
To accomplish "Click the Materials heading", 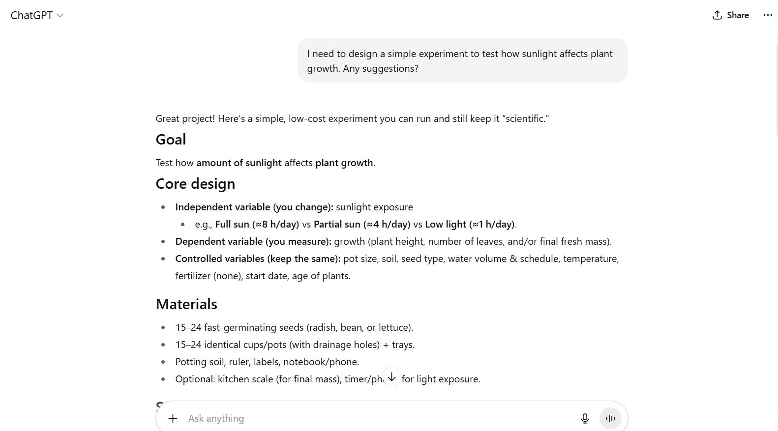I will click(x=186, y=304).
